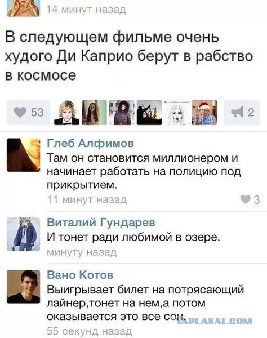
Task: Open dark silhouette sunset liker avatar
Action: point(149,113)
